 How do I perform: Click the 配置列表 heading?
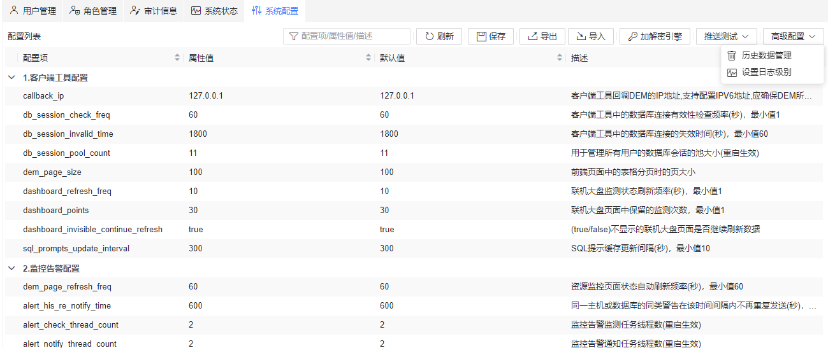[x=24, y=37]
